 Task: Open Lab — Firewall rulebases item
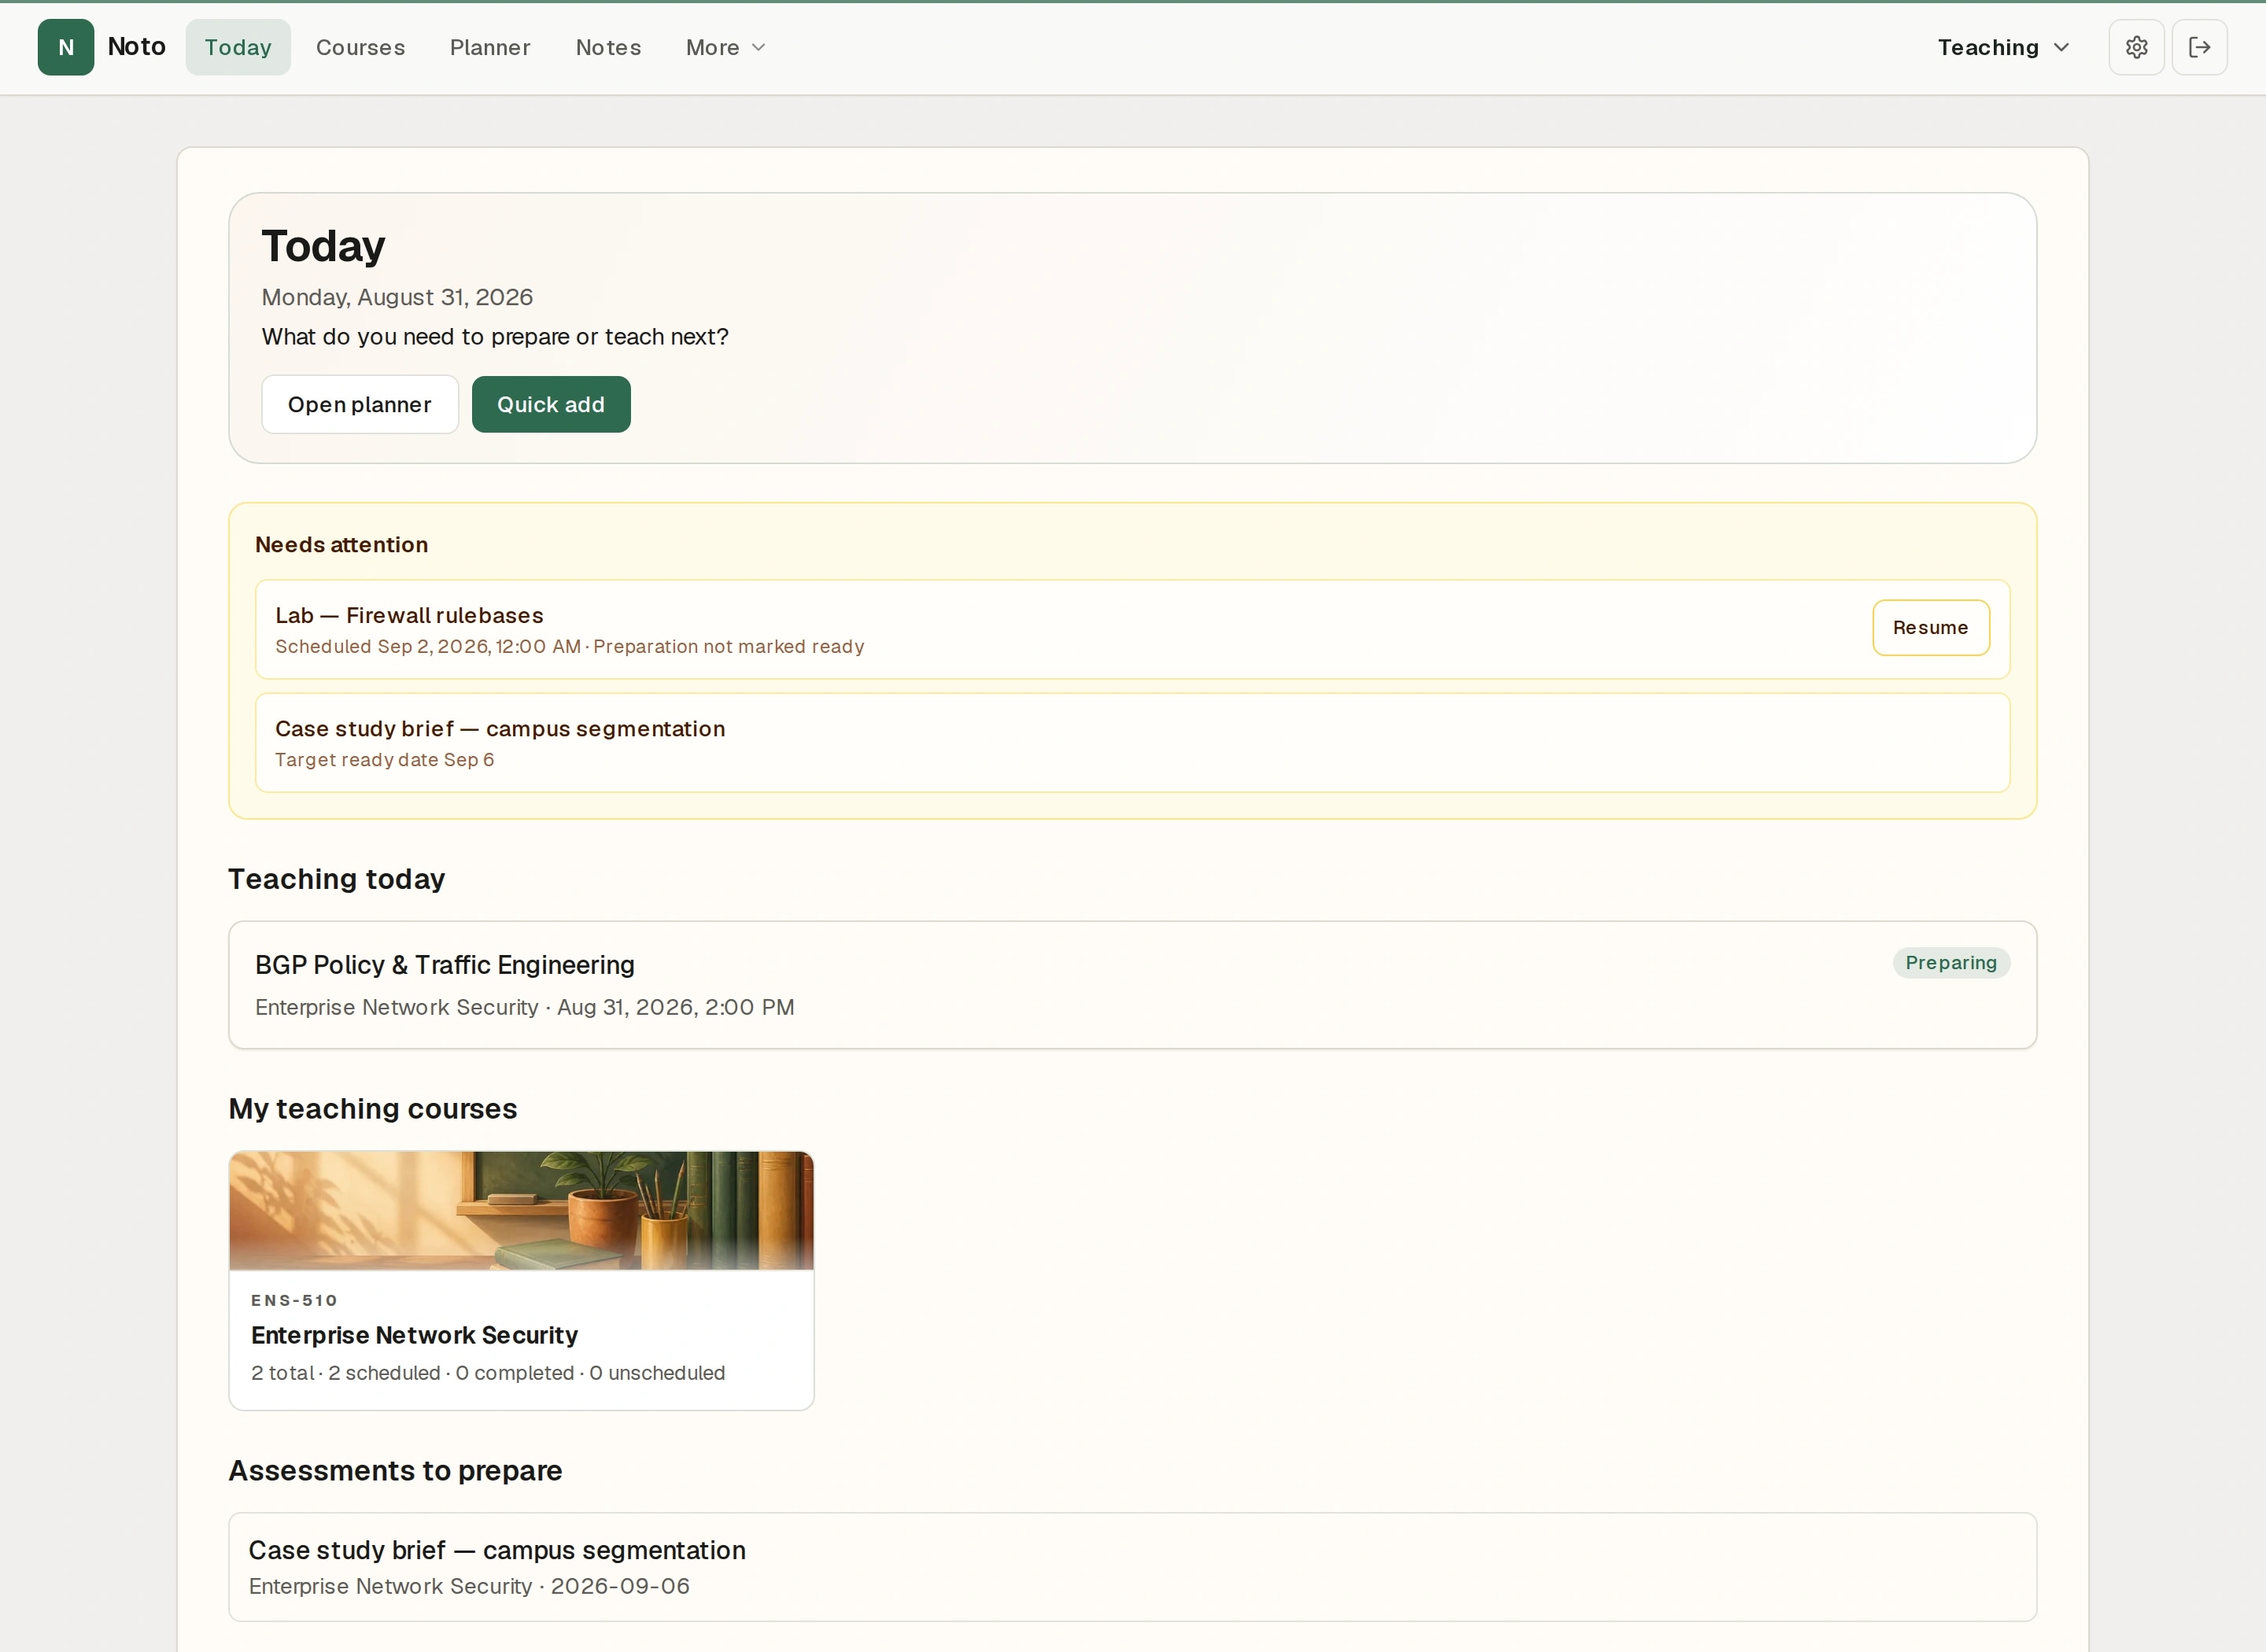[1132, 629]
